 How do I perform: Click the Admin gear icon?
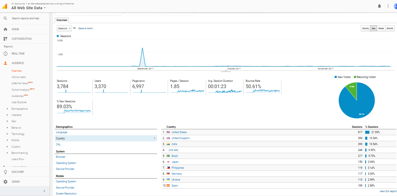tap(5, 182)
